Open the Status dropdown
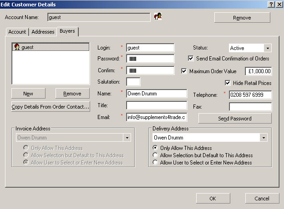The image size is (284, 209). (267, 48)
